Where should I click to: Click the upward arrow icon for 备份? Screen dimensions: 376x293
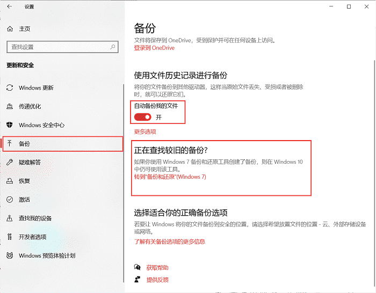(9, 143)
